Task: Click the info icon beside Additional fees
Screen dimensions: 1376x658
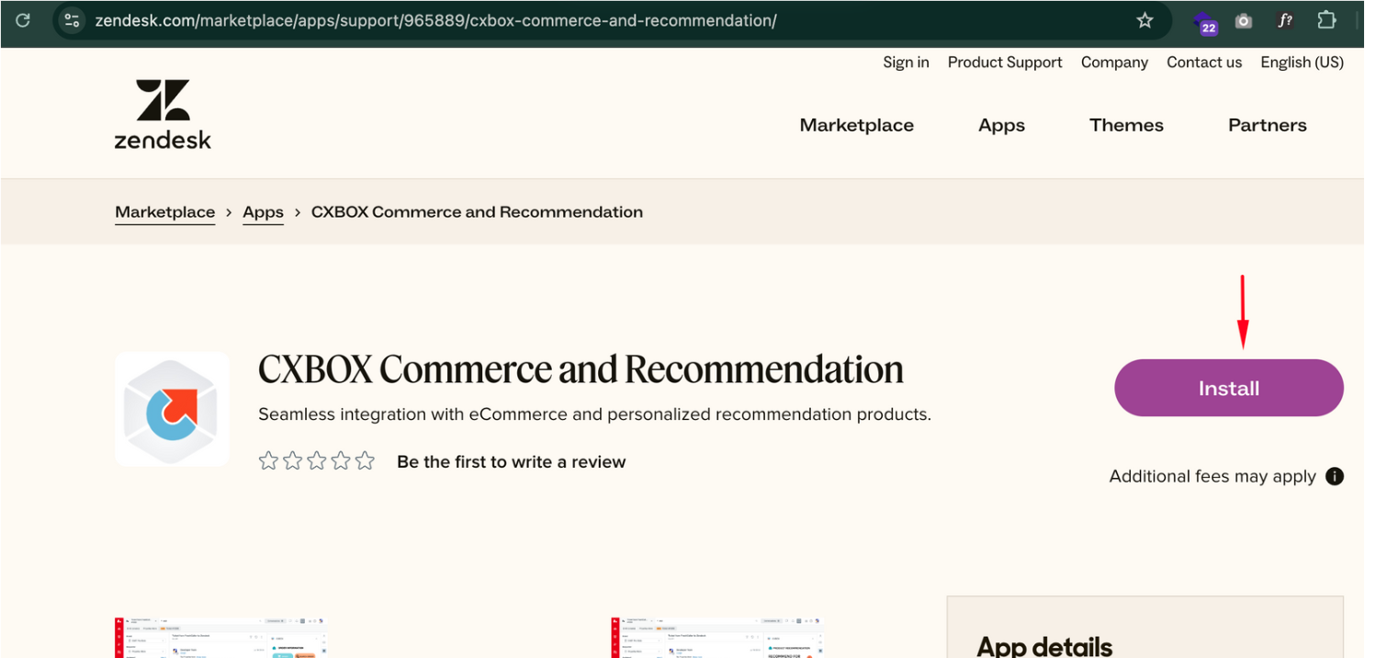Action: click(1335, 476)
